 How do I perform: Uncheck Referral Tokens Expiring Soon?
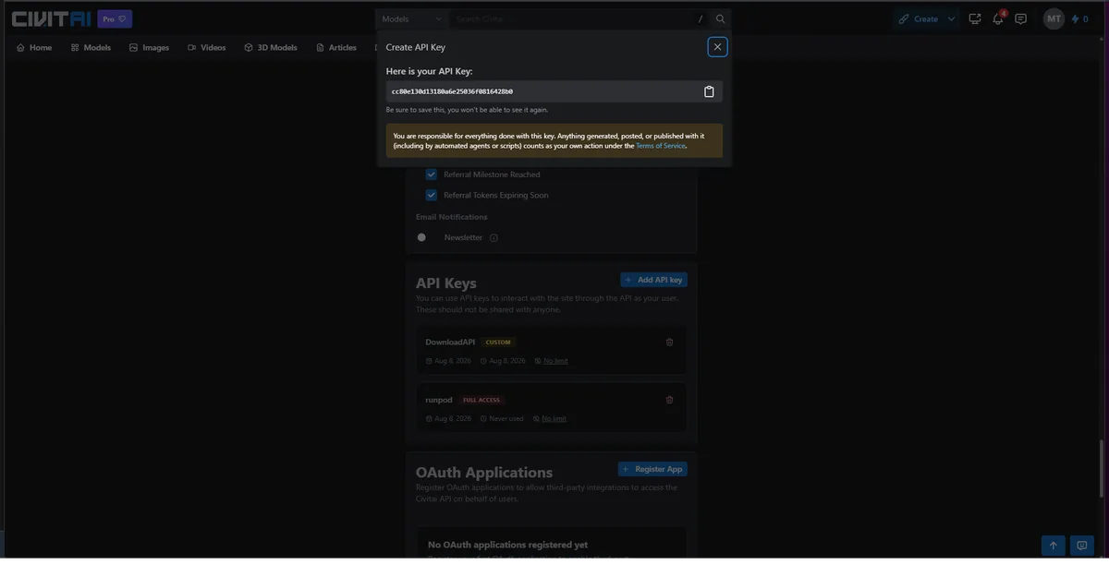(x=431, y=195)
